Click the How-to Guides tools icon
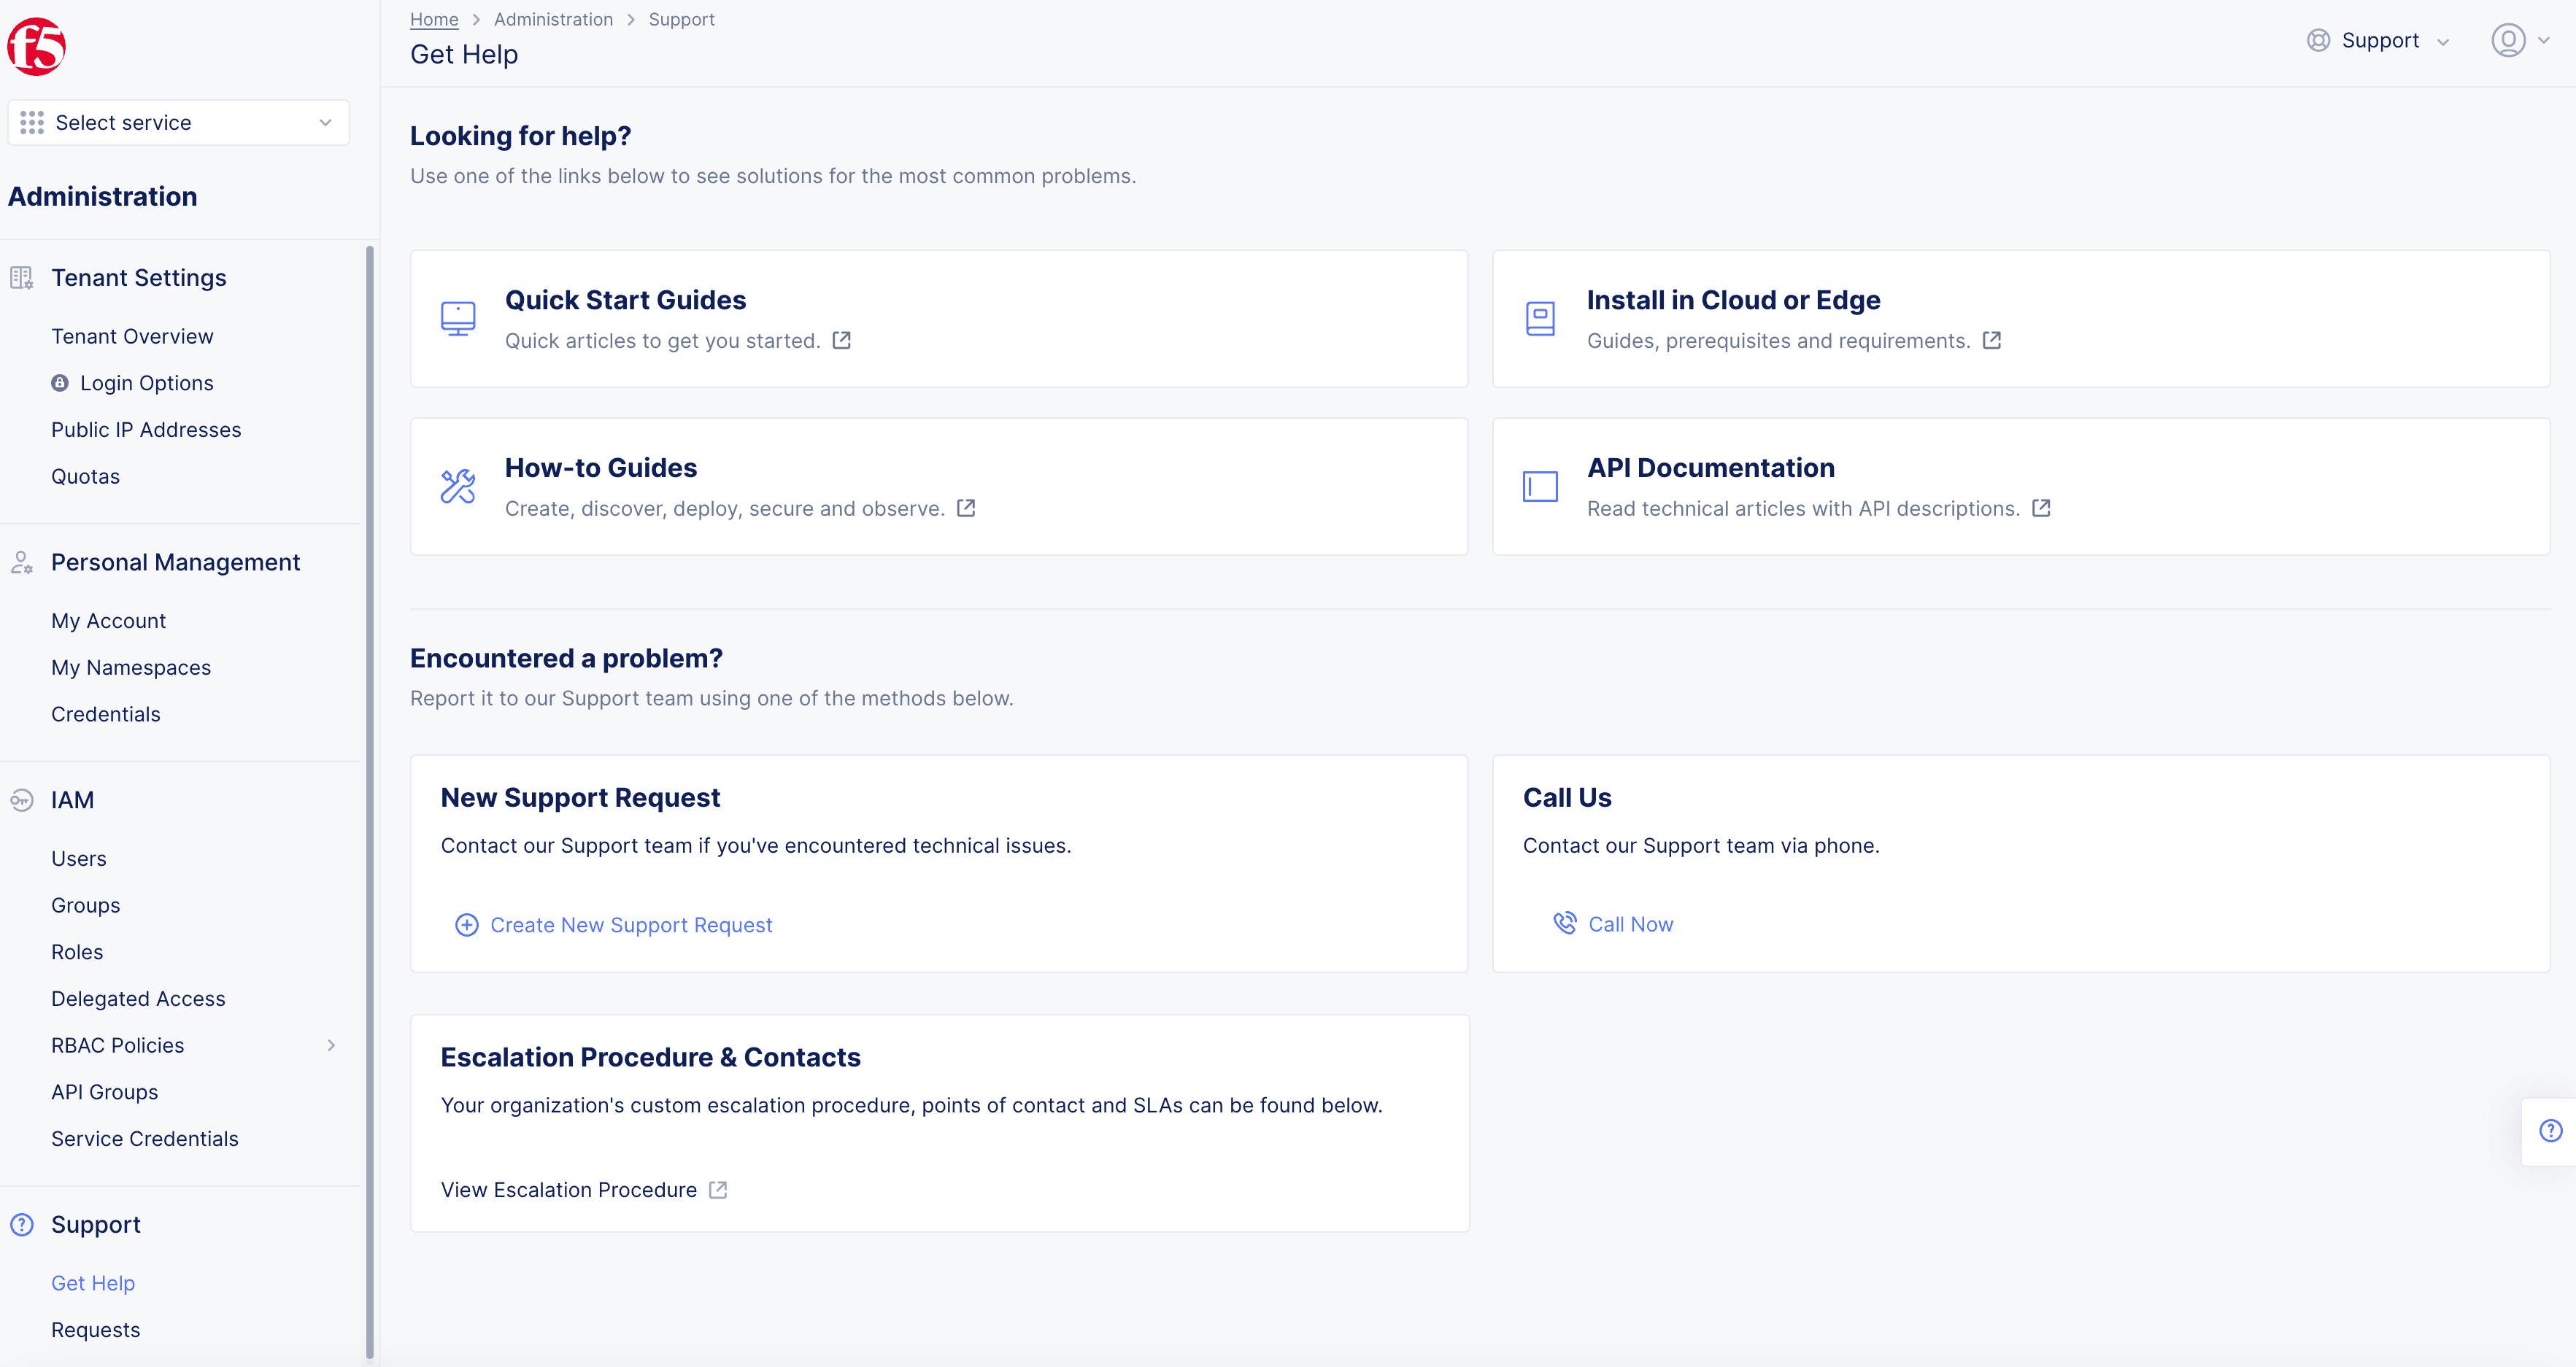Viewport: 2576px width, 1367px height. 458,487
